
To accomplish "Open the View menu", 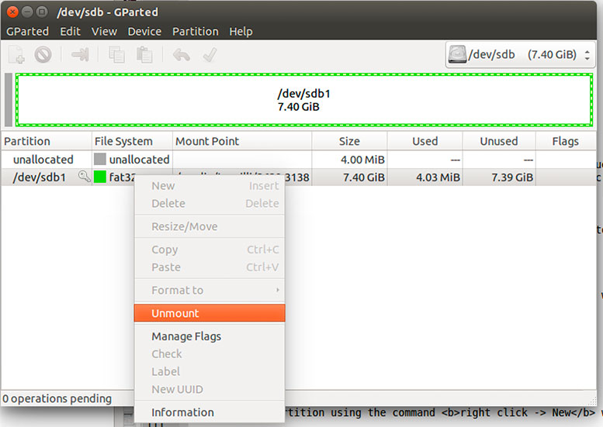I will [x=104, y=31].
